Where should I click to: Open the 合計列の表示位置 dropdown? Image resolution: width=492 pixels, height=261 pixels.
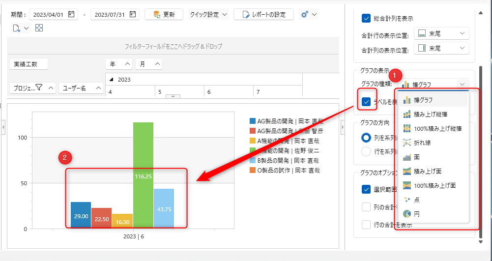[x=441, y=48]
